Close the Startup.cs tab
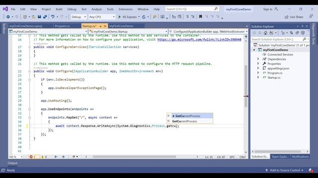Viewport: 318px width, 178px height. [105, 26]
